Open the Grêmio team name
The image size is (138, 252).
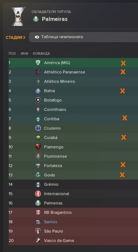[51, 184]
